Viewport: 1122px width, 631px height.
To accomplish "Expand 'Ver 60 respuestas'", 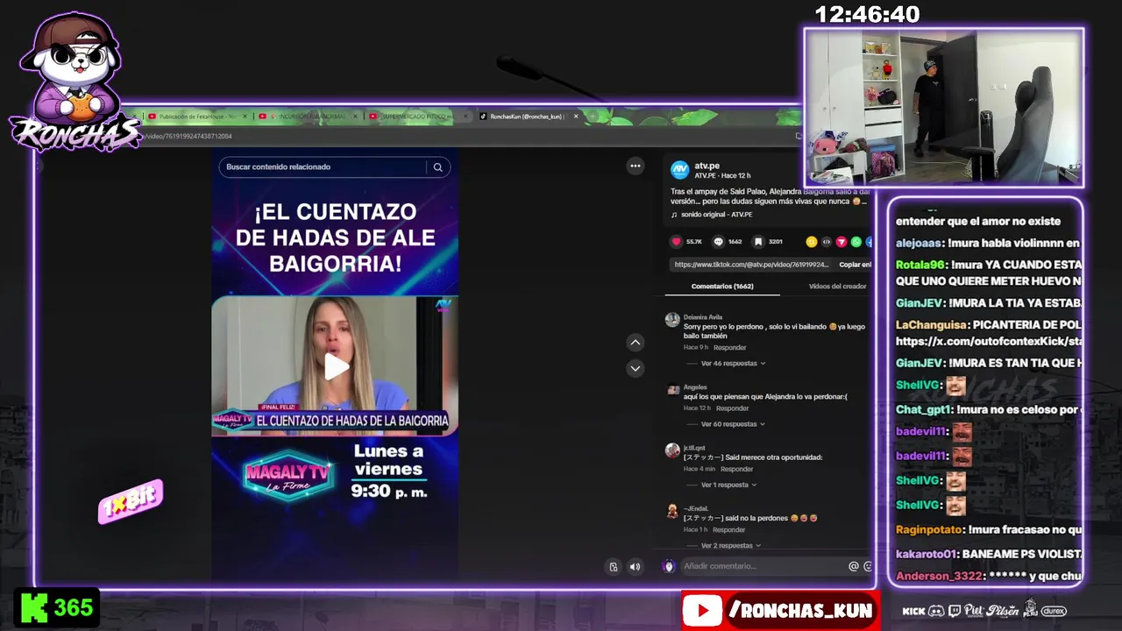I will [733, 424].
